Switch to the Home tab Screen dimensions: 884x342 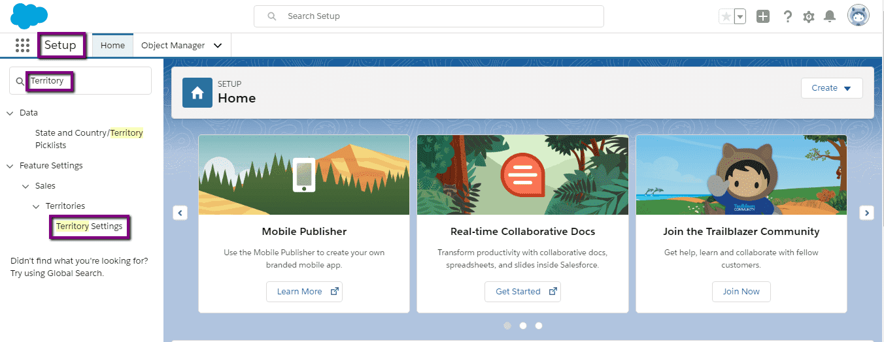tap(112, 46)
